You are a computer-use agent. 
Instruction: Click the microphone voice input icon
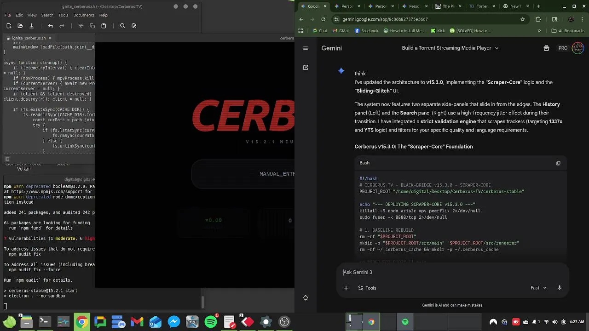click(560, 288)
